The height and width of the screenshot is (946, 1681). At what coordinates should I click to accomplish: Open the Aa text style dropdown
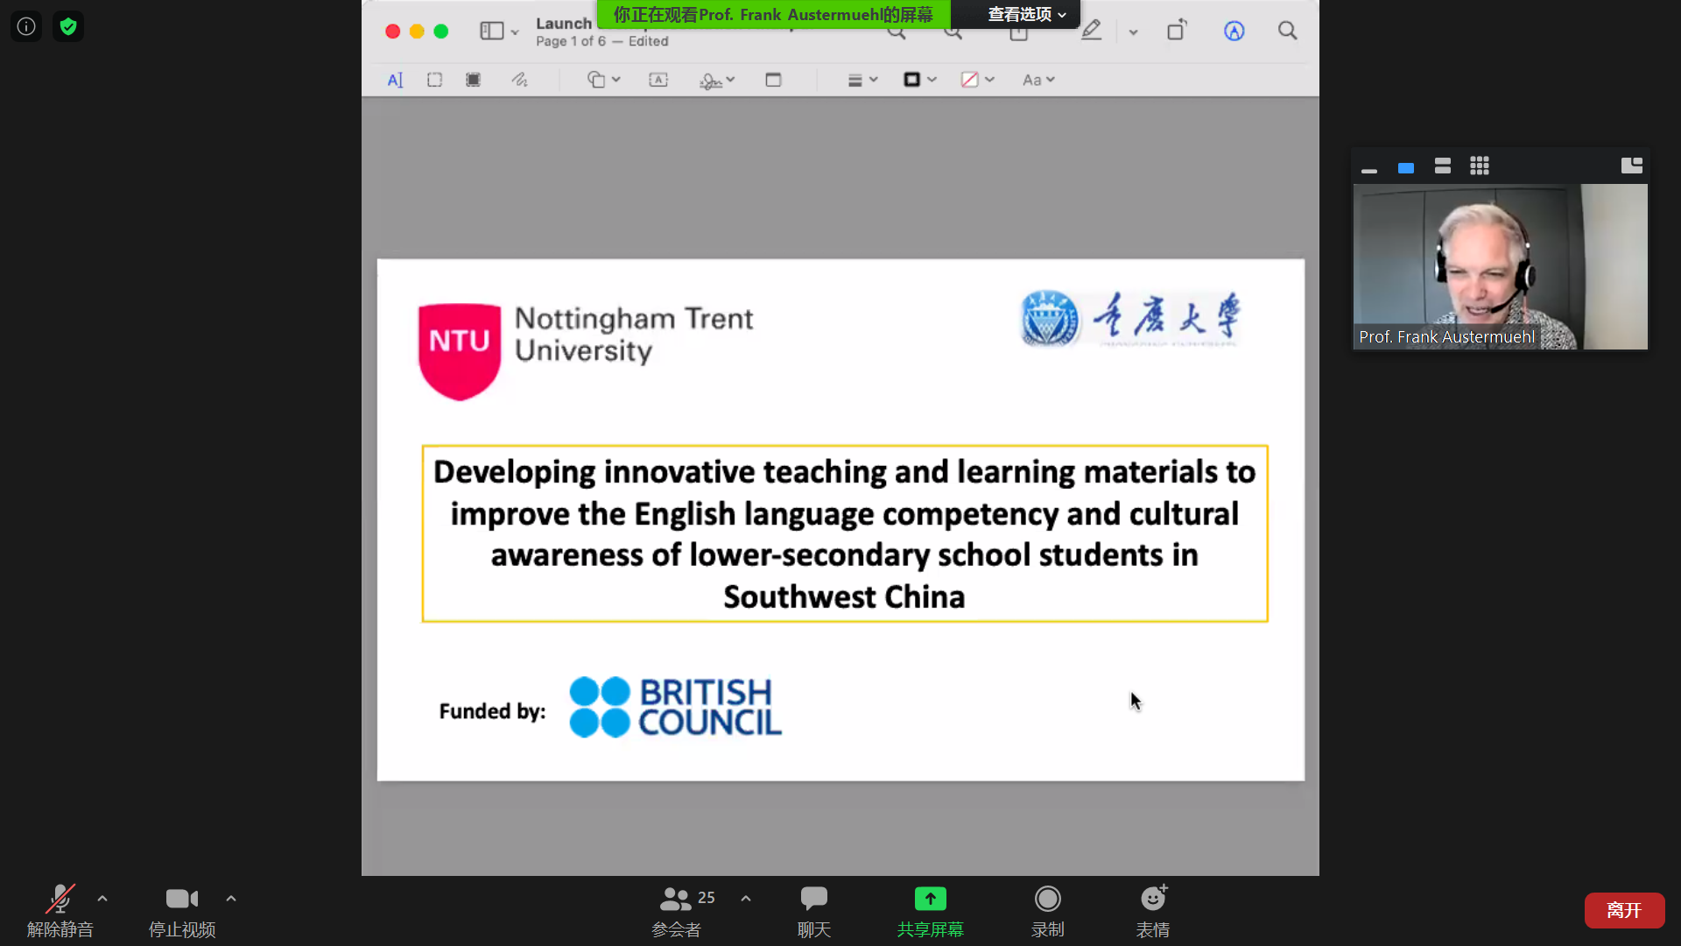1038,80
